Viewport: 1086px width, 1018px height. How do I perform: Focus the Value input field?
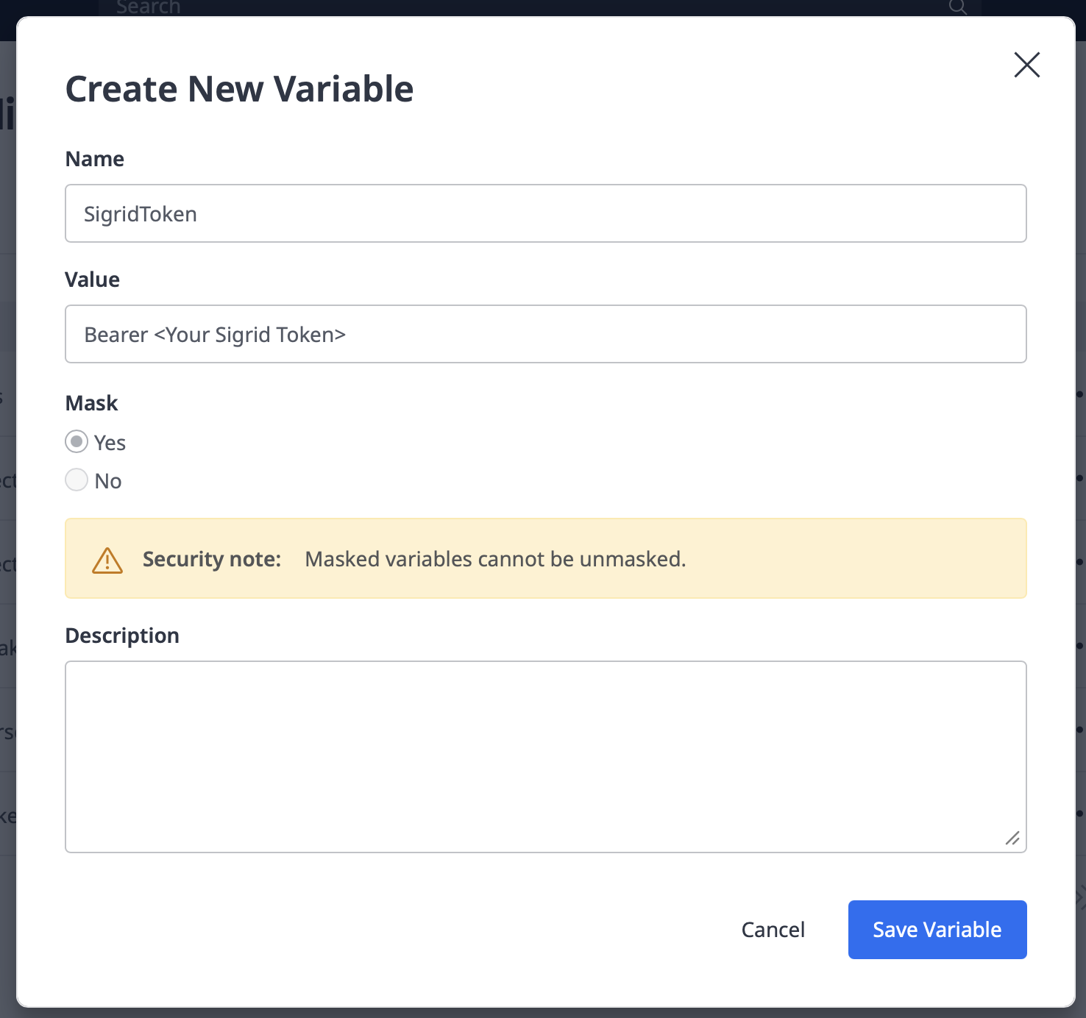[x=546, y=334]
